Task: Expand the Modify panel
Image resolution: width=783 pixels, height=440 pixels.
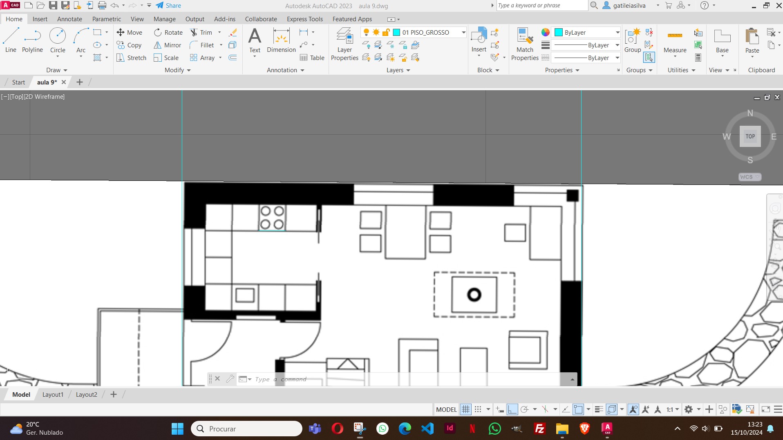Action: click(x=178, y=70)
